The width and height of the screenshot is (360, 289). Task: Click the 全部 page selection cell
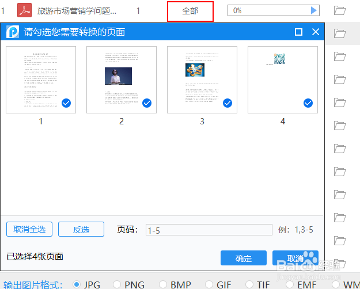[190, 12]
